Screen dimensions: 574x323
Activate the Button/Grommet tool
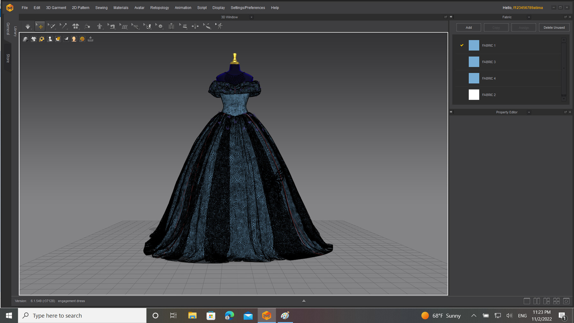click(159, 26)
